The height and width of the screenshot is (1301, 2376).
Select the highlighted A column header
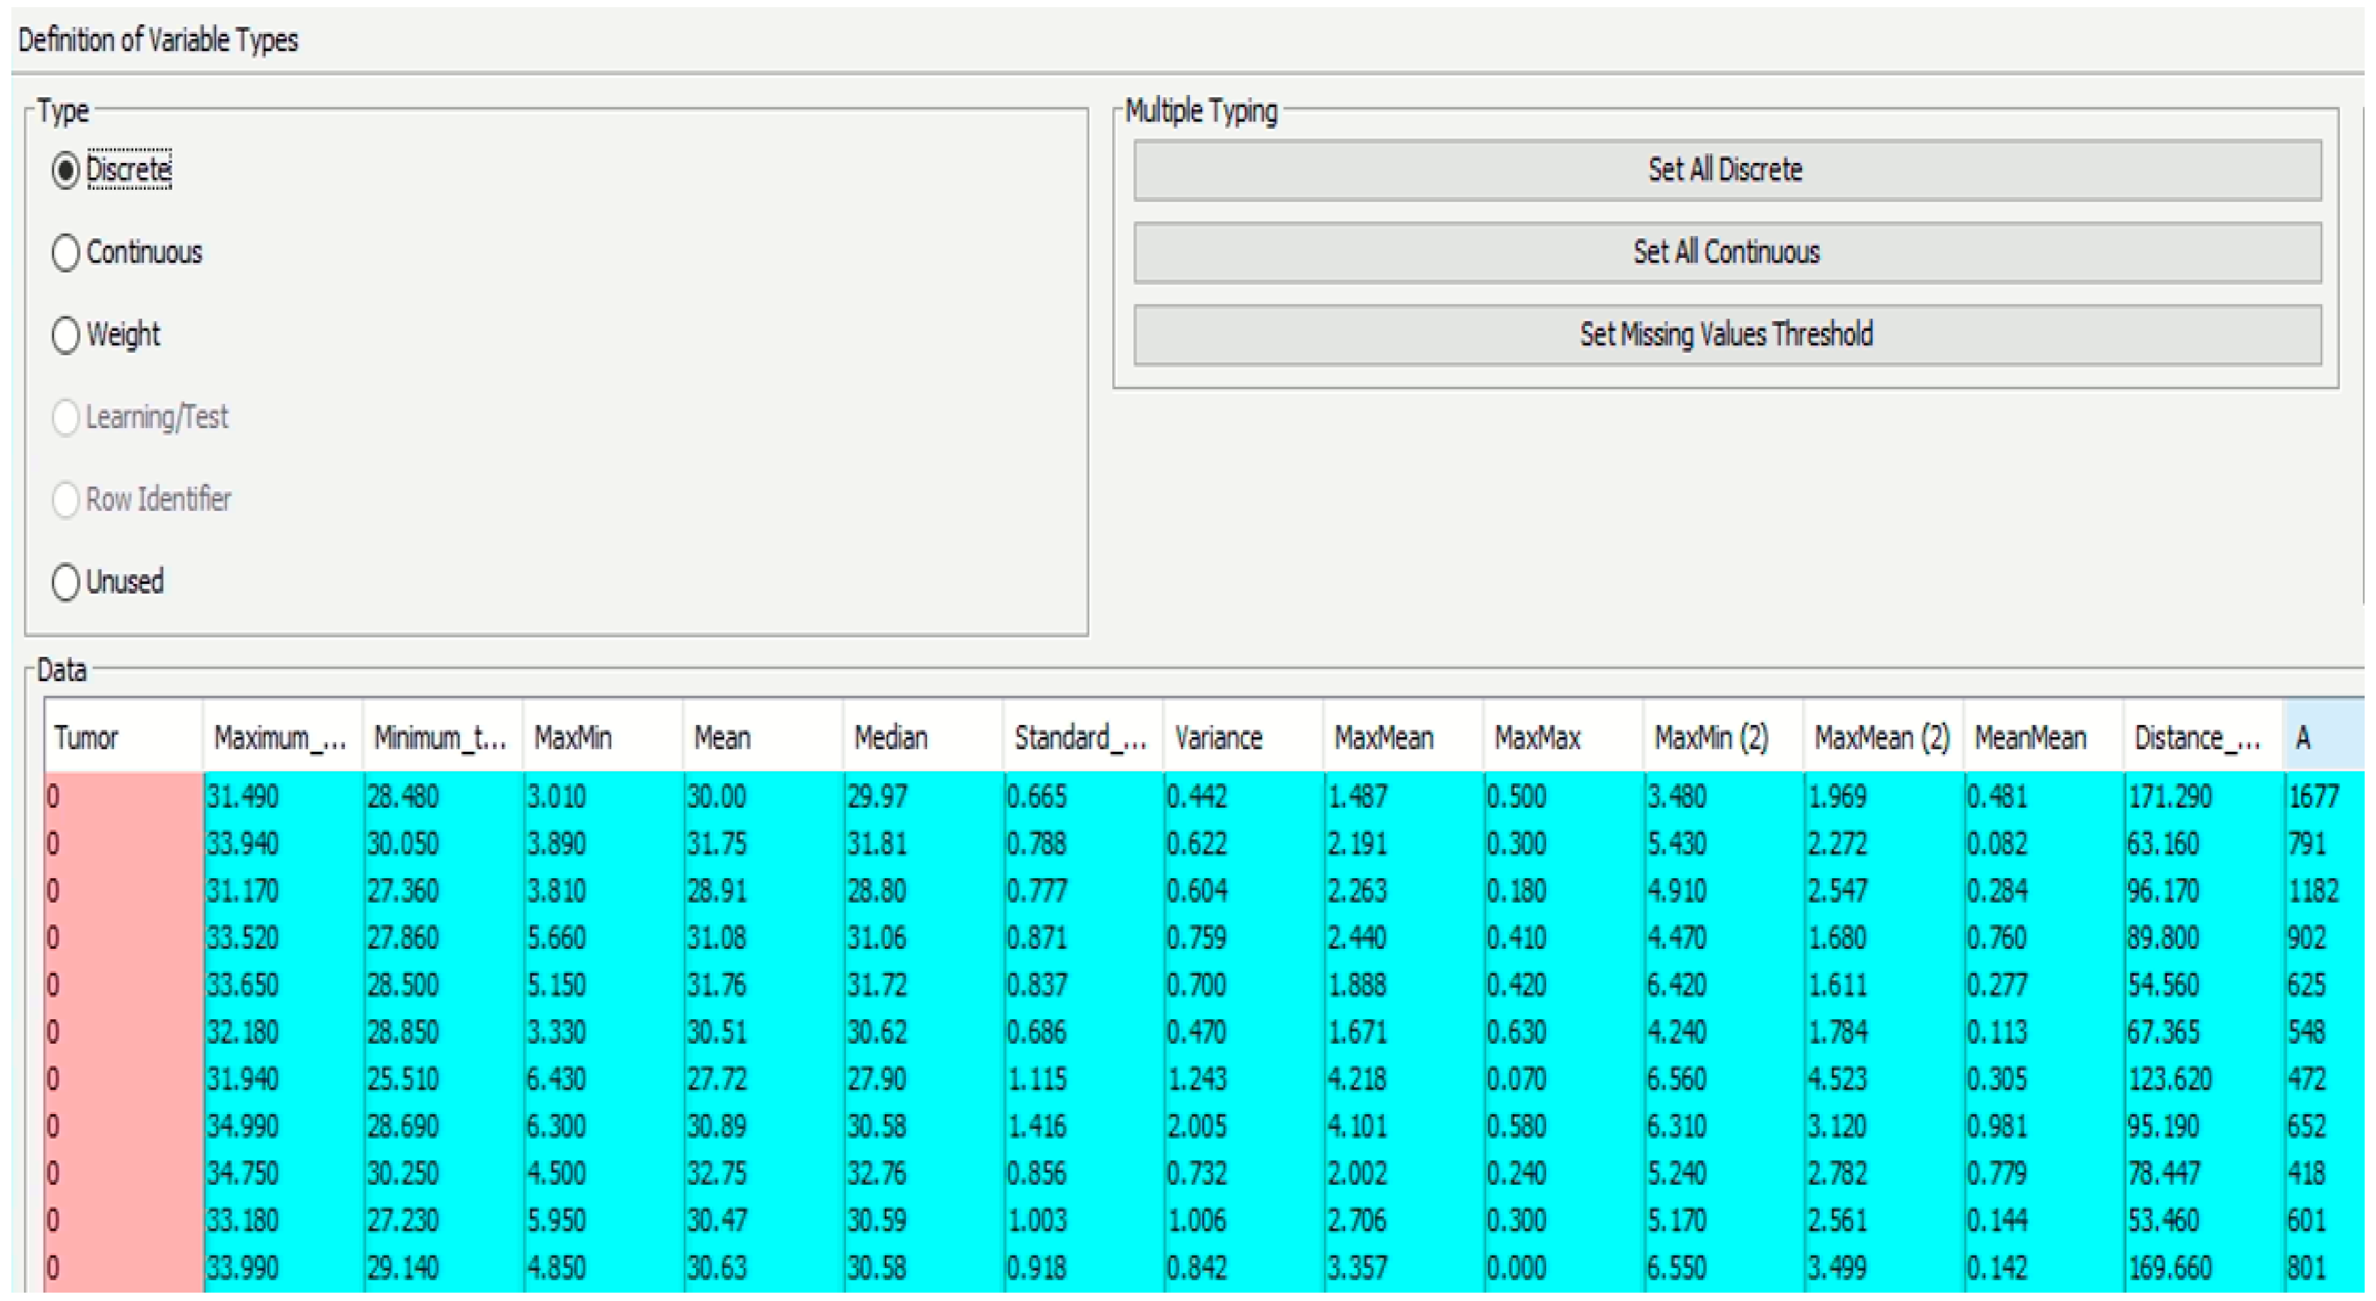point(2322,737)
